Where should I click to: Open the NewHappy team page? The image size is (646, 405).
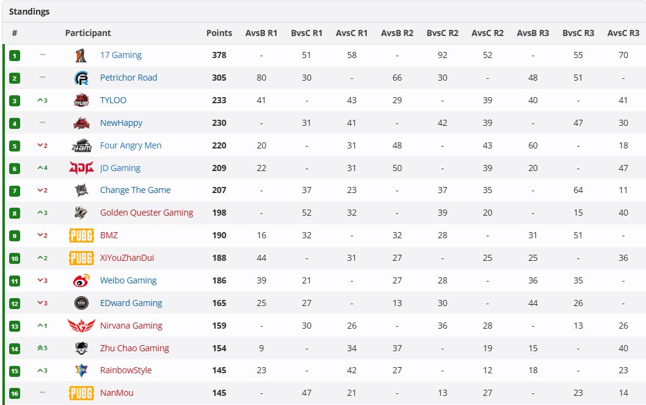click(121, 123)
